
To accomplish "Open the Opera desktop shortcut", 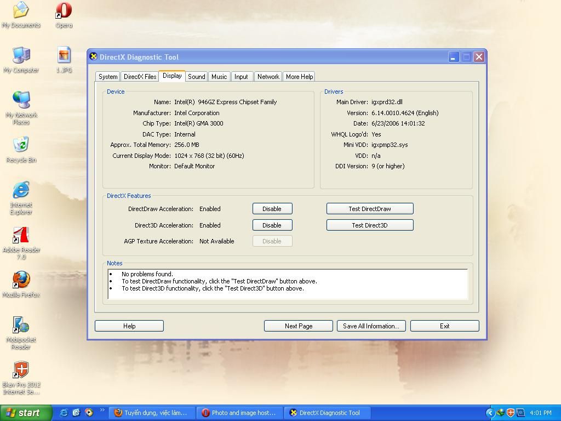I will click(x=64, y=14).
